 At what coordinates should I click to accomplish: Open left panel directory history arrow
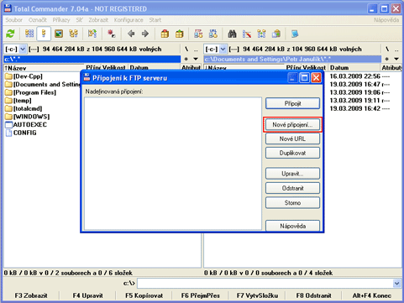[x=196, y=59]
